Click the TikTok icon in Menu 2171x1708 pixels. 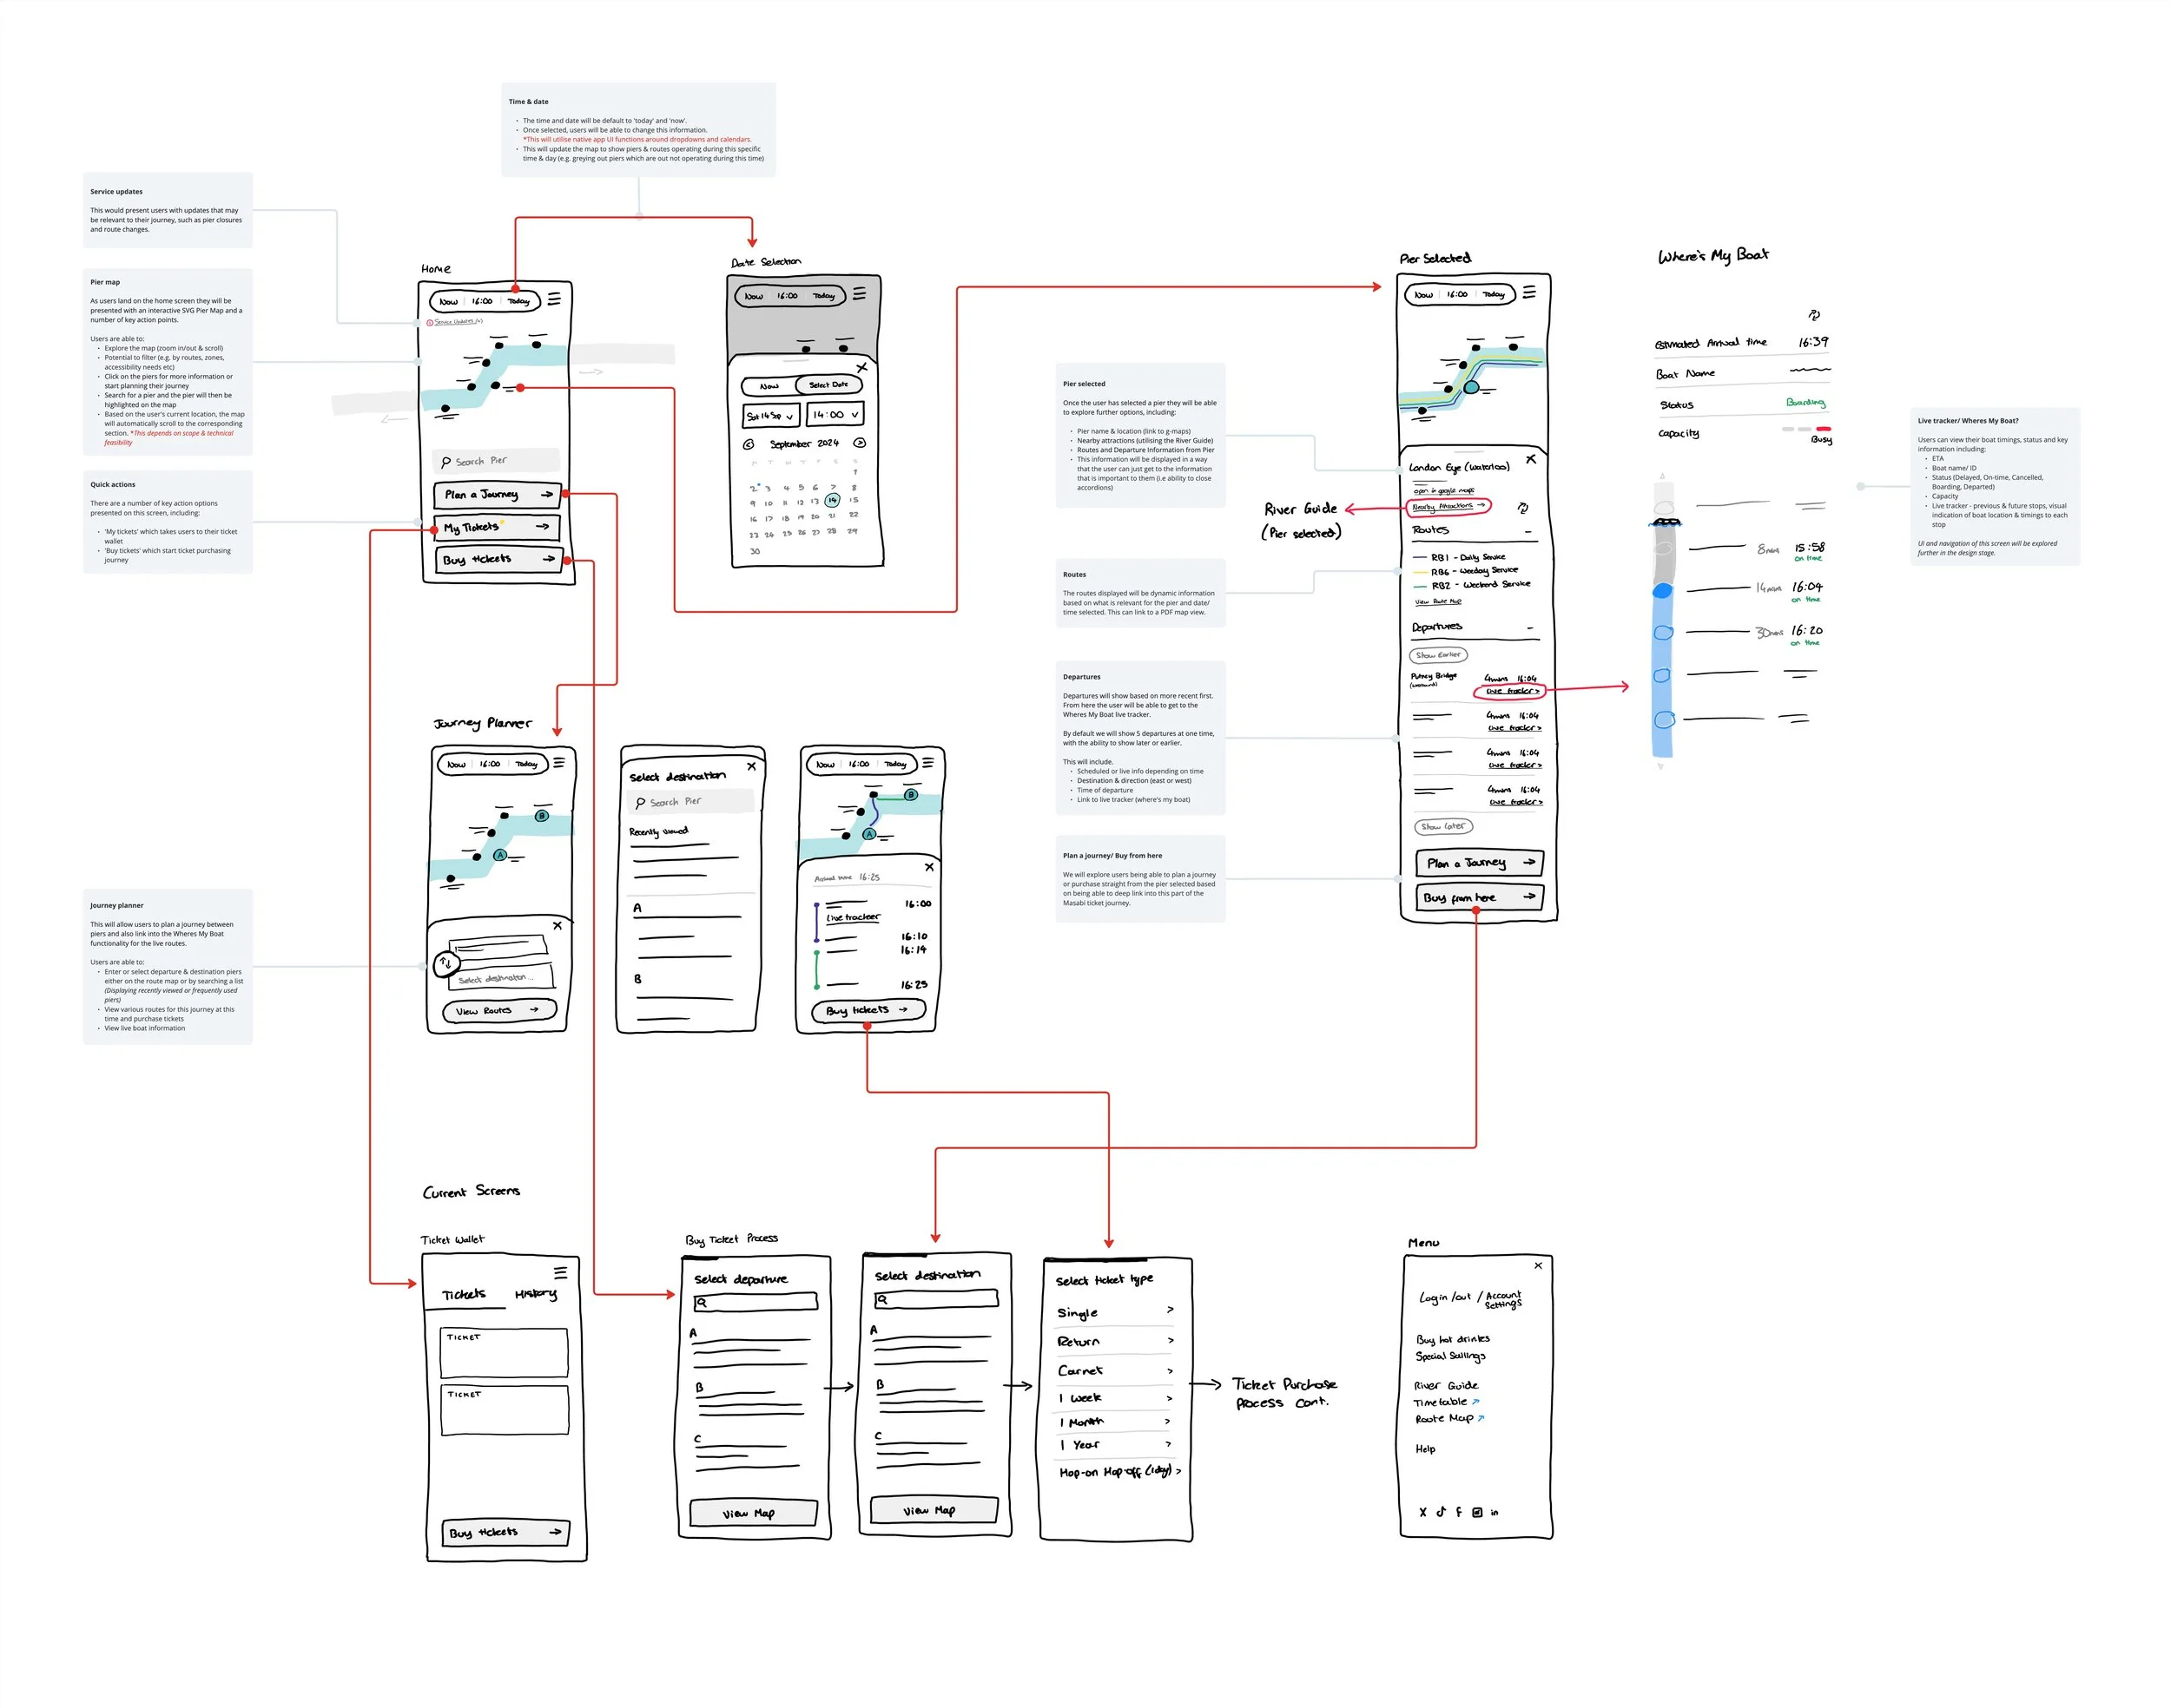[x=1441, y=1512]
